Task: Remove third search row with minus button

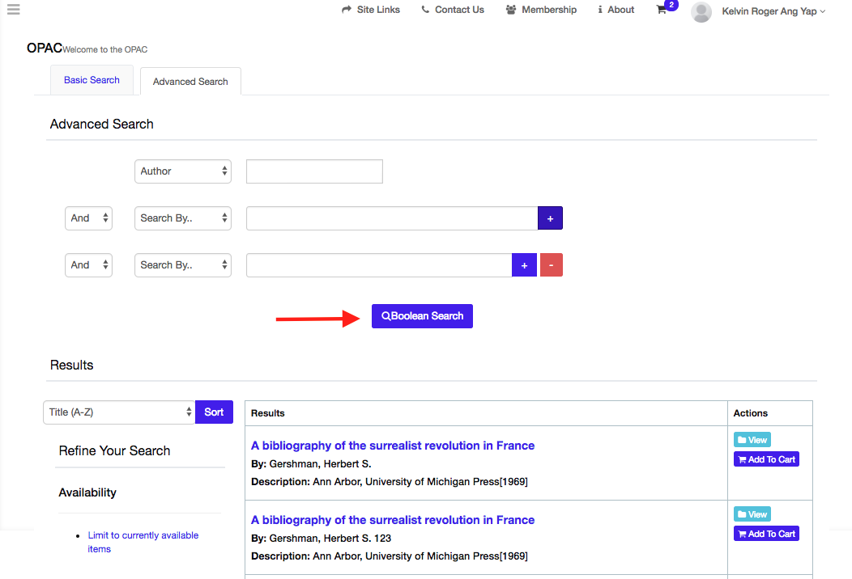Action: (x=552, y=265)
